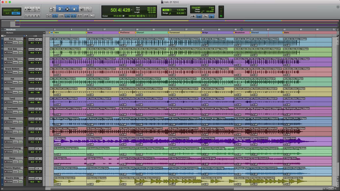The width and height of the screenshot is (340, 191).
Task: Click 'wave' view selector on Tom1
Action: [x=15, y=92]
